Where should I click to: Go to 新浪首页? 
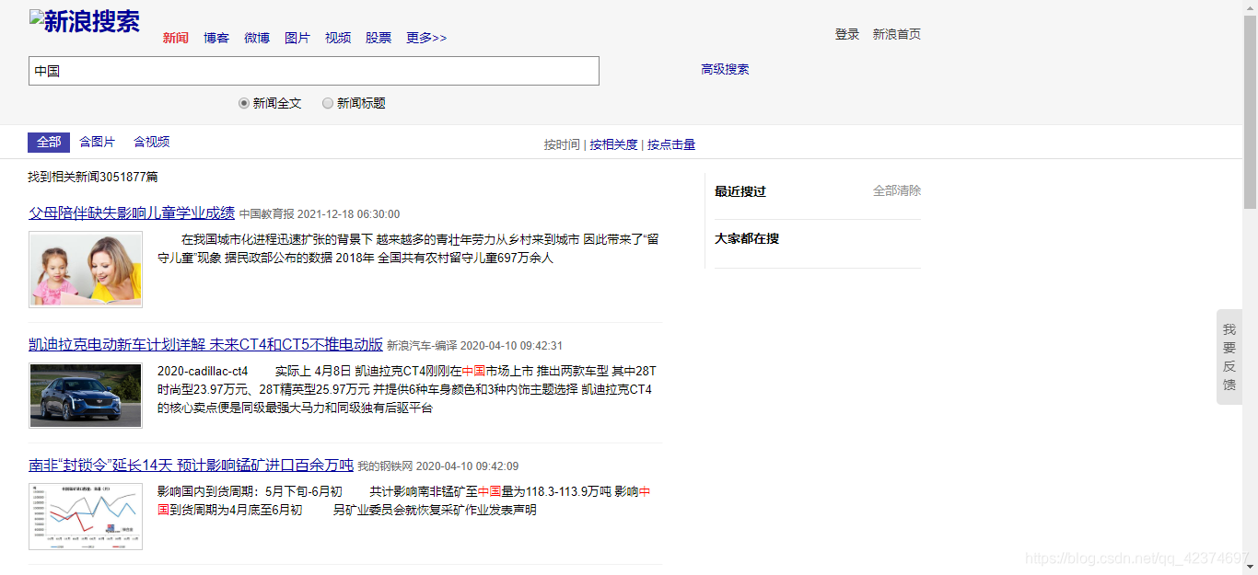coord(897,34)
